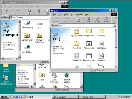Screen dimensions: 132x99
Task: Open the Address bar dropdown in C: window
Action: (x=115, y=25)
